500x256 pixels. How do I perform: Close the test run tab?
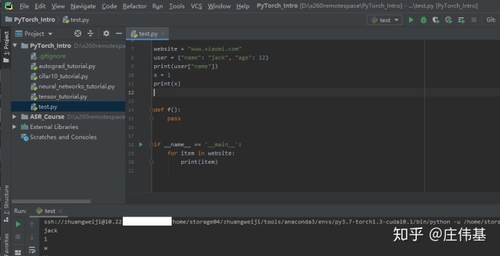click(60, 211)
